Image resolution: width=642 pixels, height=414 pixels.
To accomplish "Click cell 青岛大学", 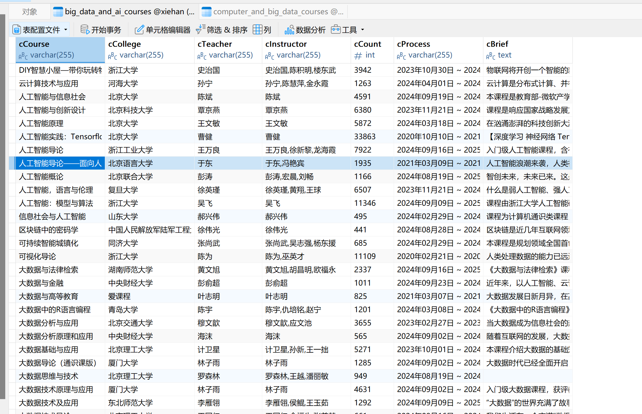I will click(150, 310).
